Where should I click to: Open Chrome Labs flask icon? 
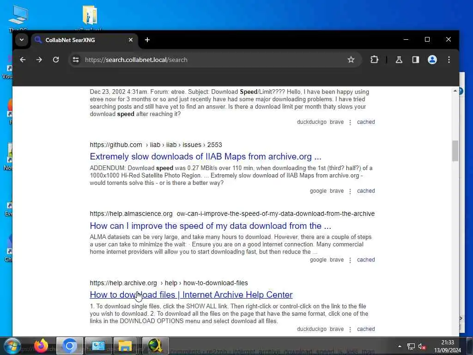tap(399, 60)
